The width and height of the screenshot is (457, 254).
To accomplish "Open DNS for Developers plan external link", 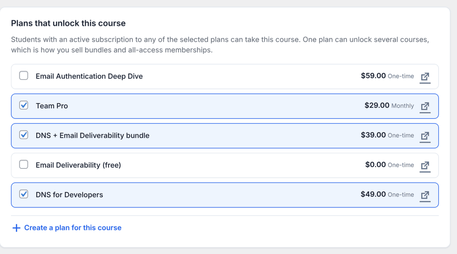I will point(425,196).
